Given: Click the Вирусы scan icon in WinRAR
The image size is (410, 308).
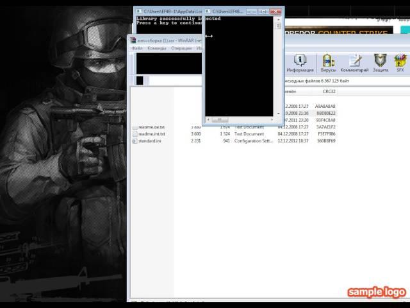Looking at the screenshot, I should [328, 63].
